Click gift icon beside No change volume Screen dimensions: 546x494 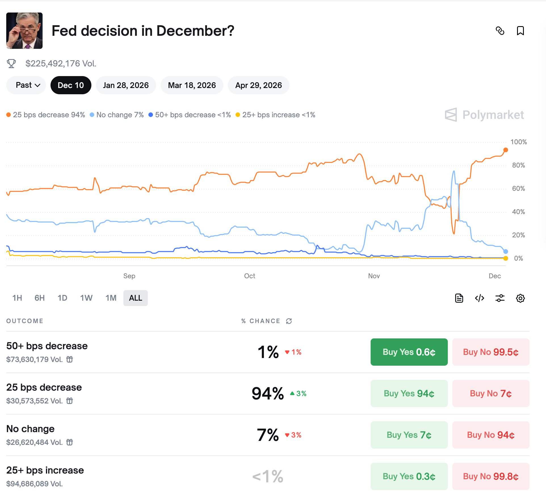[70, 442]
